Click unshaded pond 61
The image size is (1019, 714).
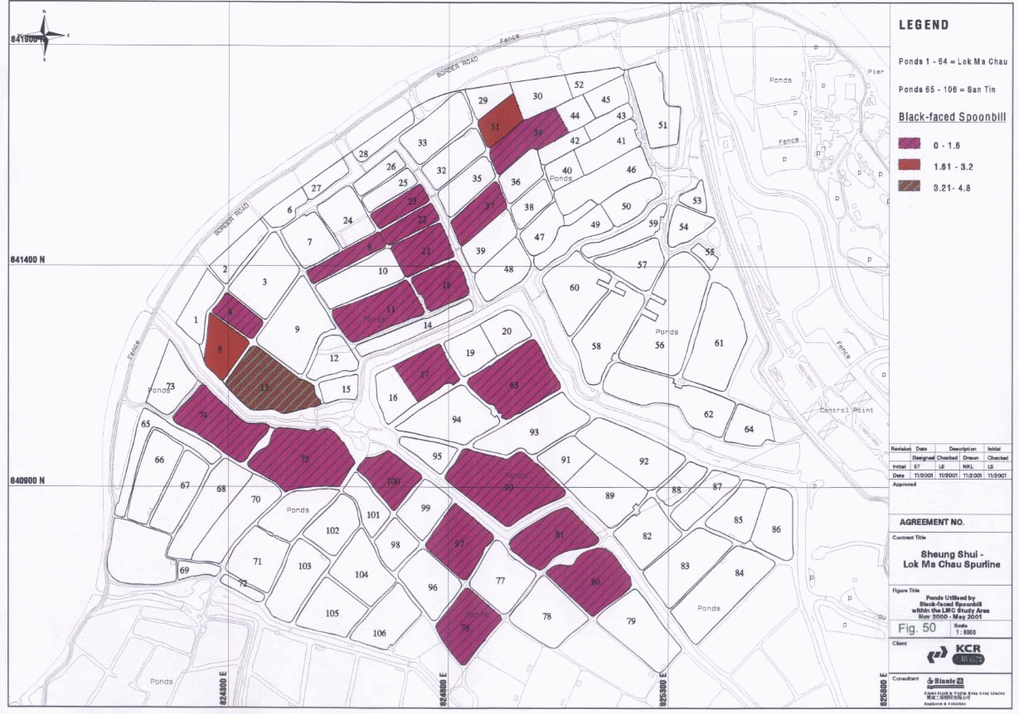click(x=716, y=338)
